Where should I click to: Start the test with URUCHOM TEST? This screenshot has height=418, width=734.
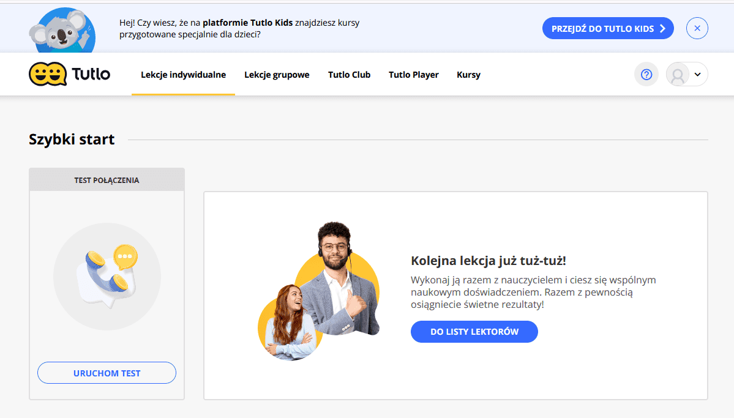coord(107,373)
